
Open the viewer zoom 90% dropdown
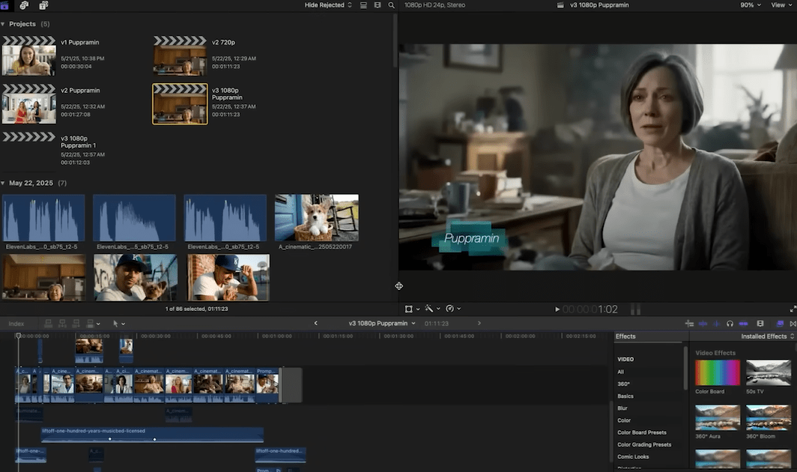point(750,5)
